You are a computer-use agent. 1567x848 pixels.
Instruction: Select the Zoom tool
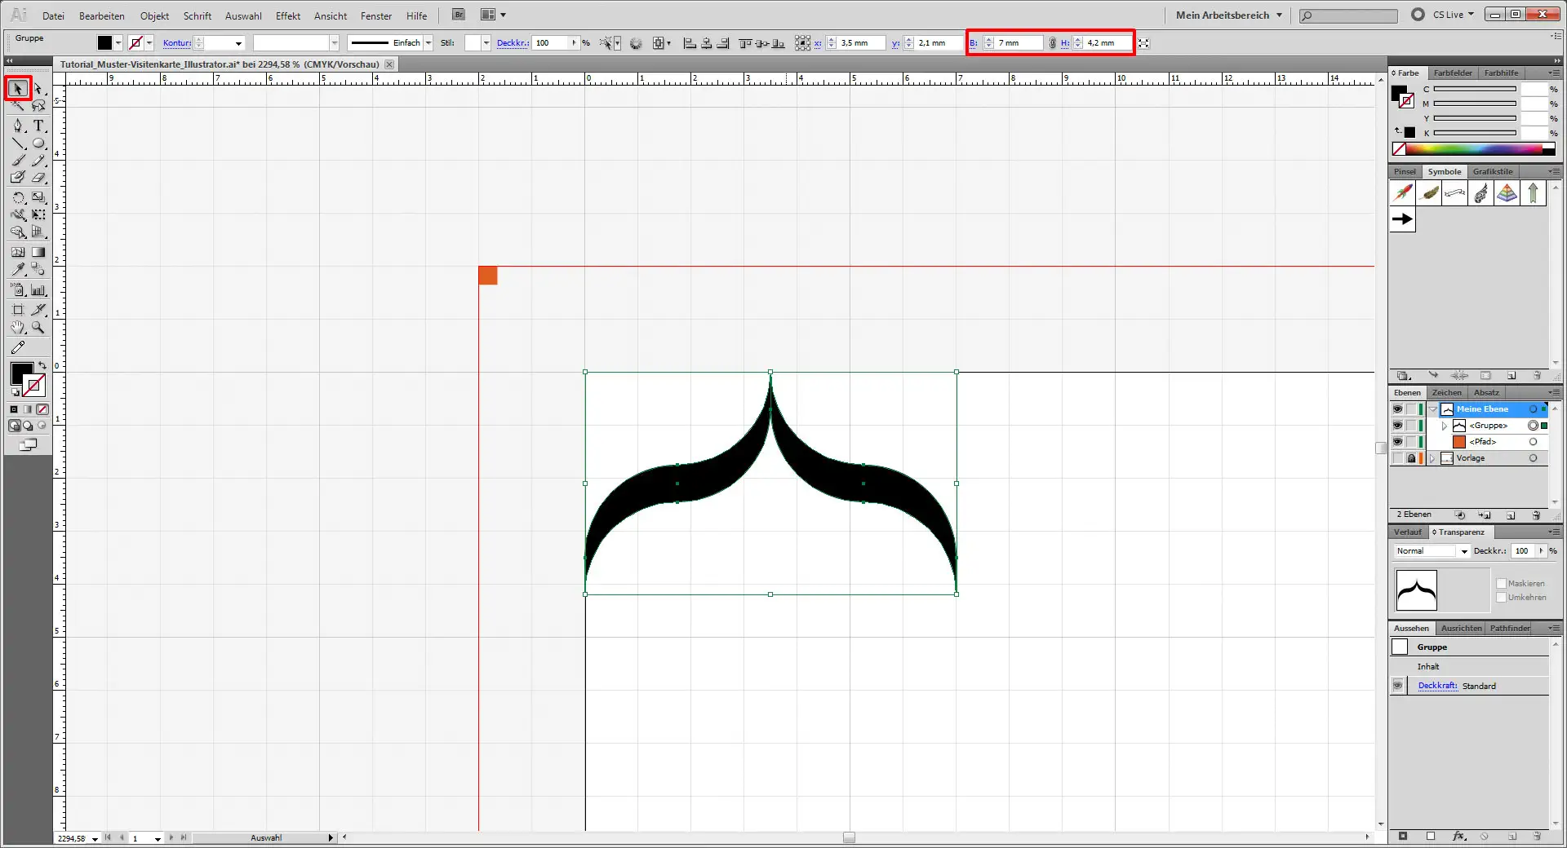38,328
